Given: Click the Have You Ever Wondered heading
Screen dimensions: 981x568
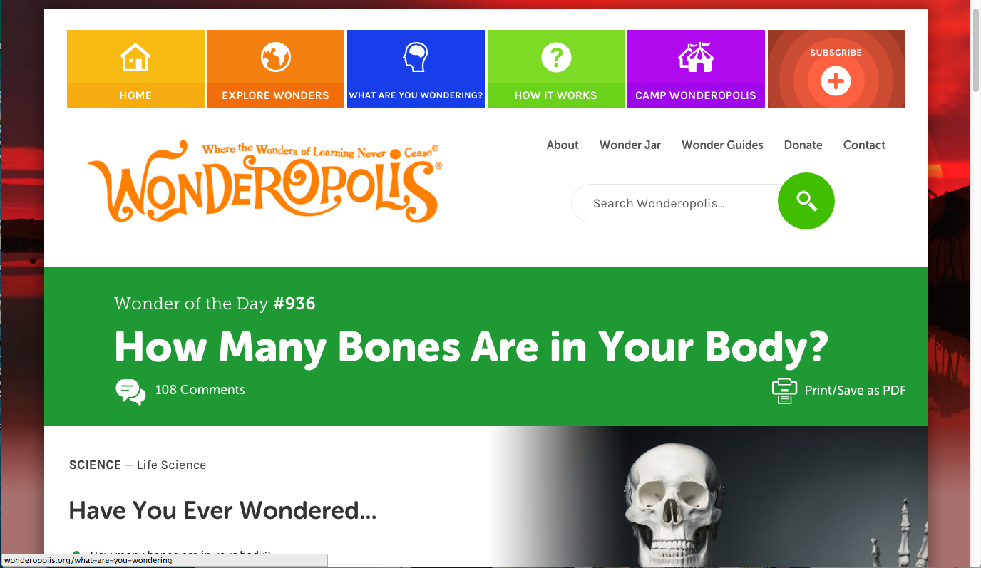Looking at the screenshot, I should tap(222, 510).
